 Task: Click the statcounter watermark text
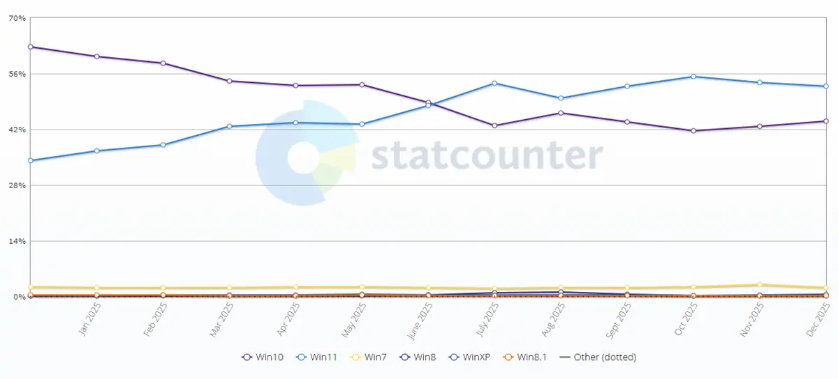(486, 156)
